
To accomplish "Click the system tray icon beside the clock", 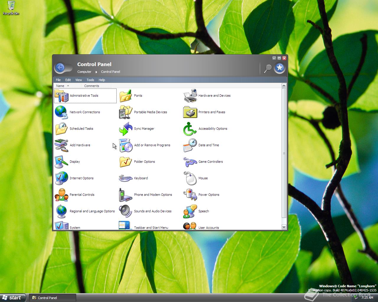I will (x=356, y=298).
